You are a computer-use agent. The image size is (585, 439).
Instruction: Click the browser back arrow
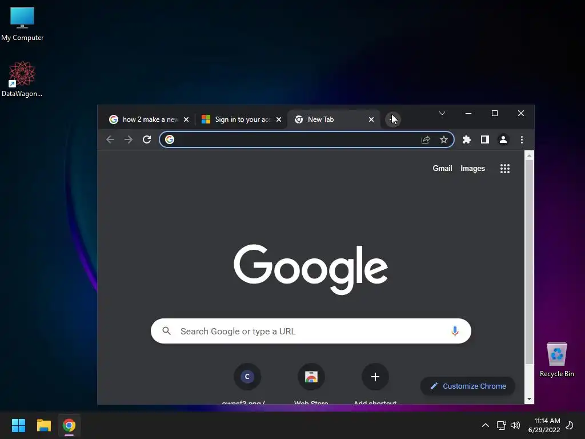click(110, 139)
